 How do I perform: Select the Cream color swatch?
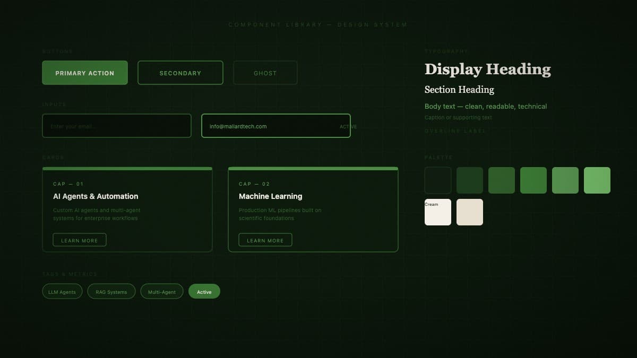437,212
